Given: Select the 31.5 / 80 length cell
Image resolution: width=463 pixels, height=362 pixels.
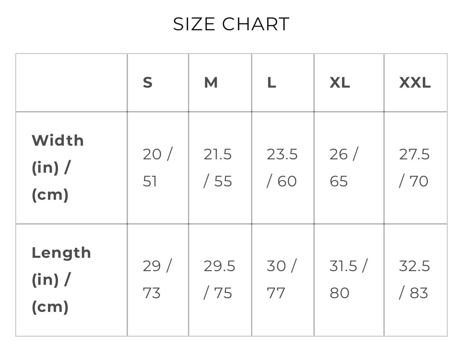Looking at the screenshot, I should pyautogui.click(x=348, y=279).
